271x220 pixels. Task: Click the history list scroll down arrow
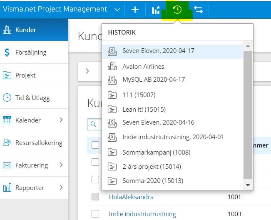tap(248, 185)
